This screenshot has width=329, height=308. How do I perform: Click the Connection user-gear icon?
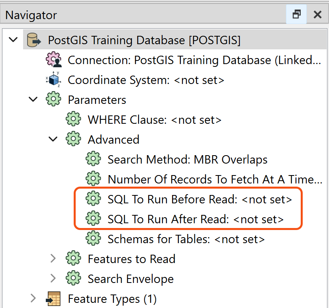(53, 60)
